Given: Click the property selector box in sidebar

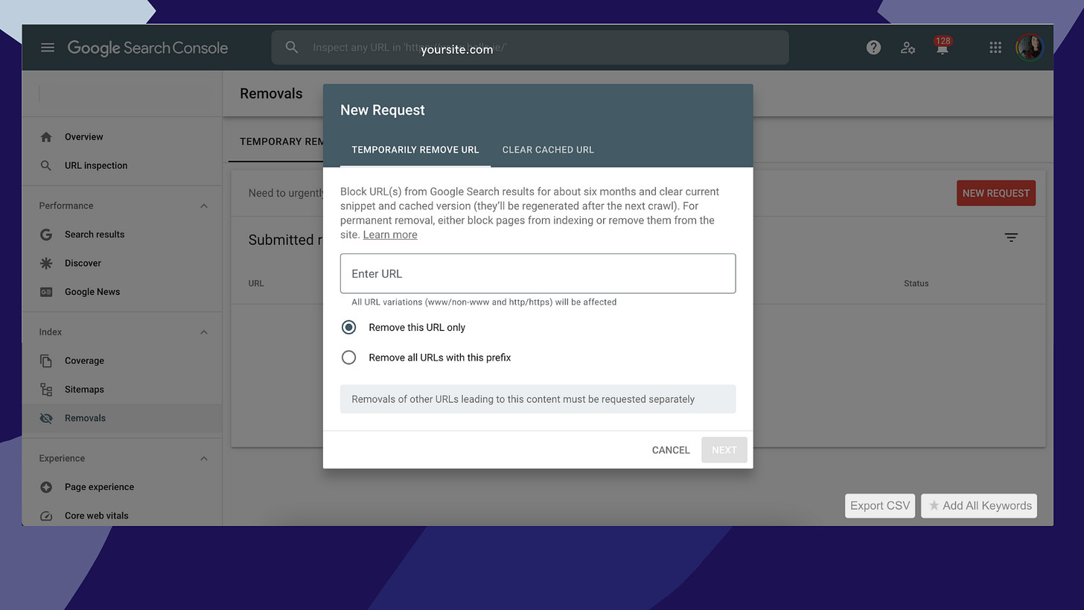Looking at the screenshot, I should tap(124, 94).
